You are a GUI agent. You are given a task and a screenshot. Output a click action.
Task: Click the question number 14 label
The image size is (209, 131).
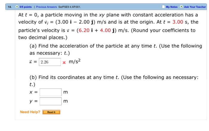(10, 7)
